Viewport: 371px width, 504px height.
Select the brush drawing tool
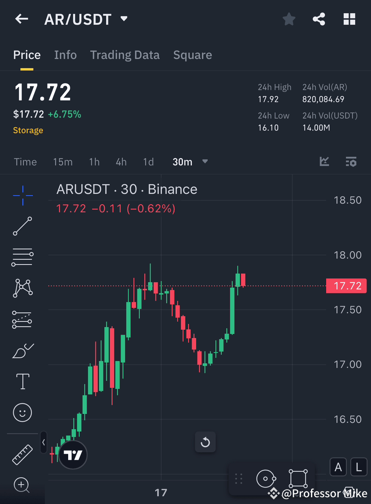point(22,350)
